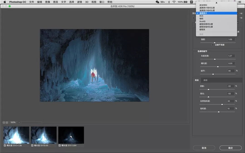Uncheck the EV 0.00 exposure thumbnail
The width and height of the screenshot is (245, 153).
point(32,145)
